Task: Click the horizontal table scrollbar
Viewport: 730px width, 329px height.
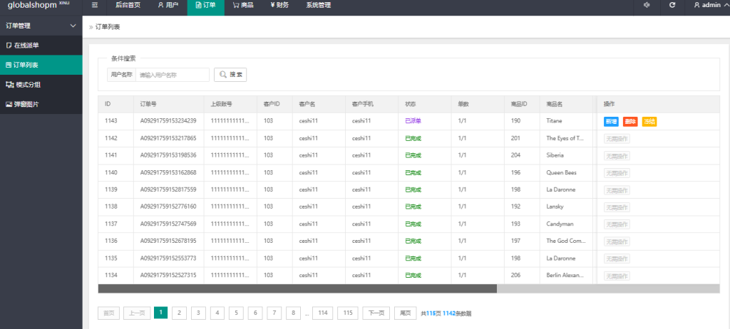Action: pos(297,288)
